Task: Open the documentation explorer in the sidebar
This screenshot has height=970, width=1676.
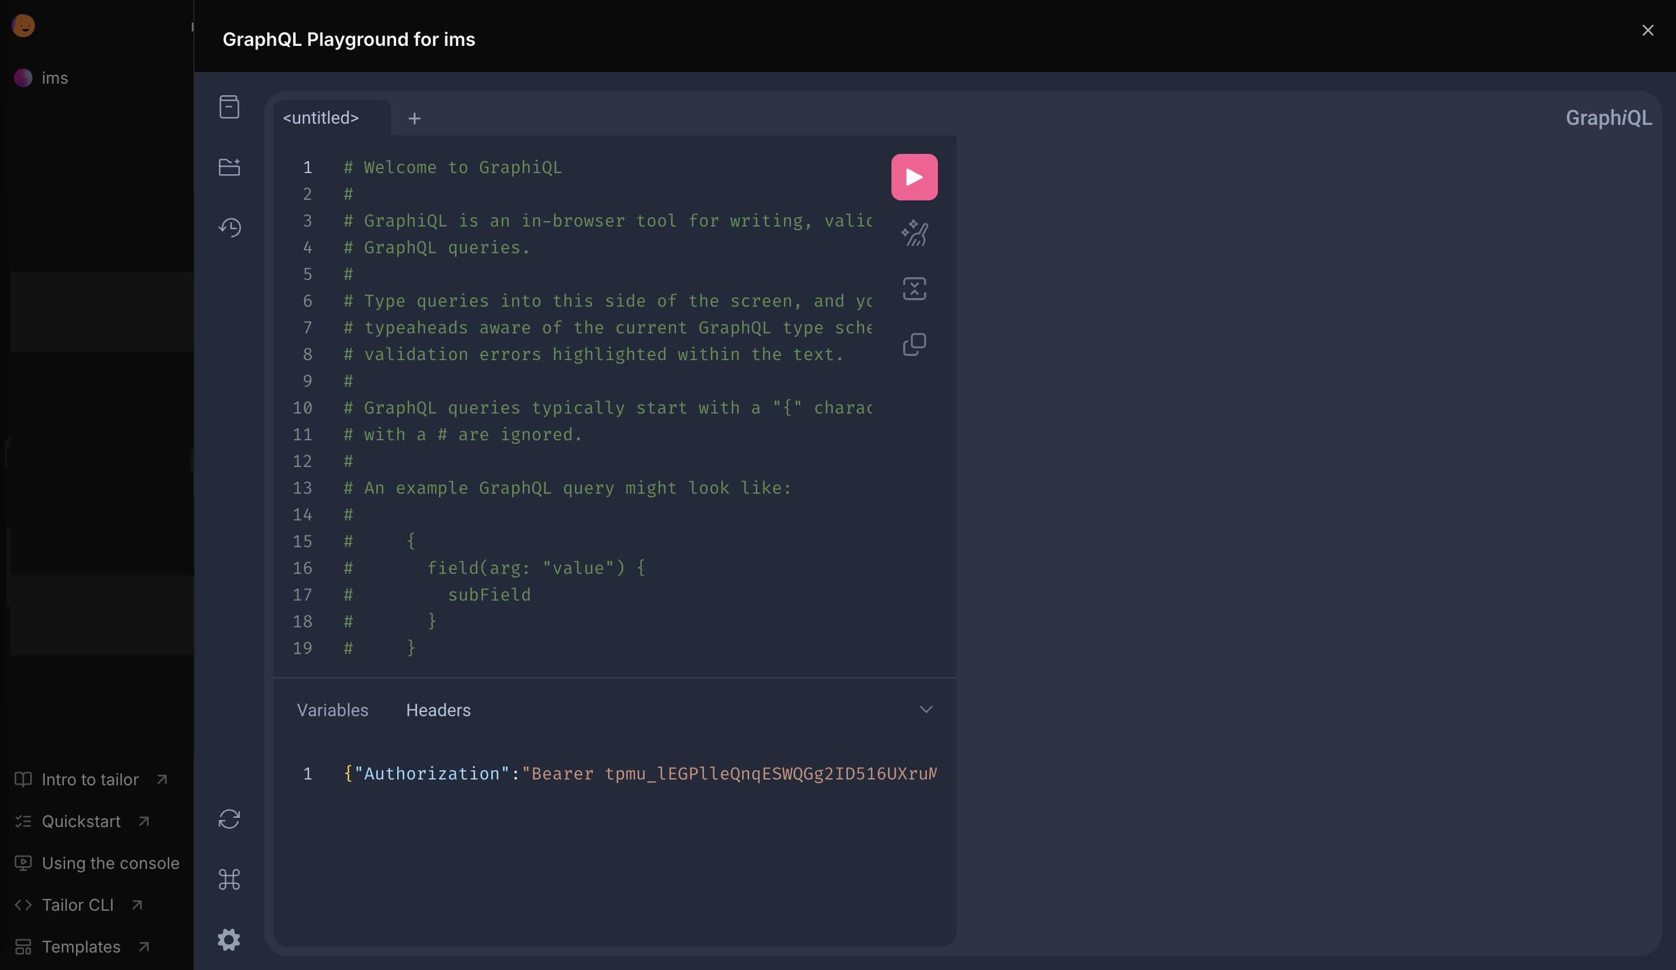Action: coord(229,106)
